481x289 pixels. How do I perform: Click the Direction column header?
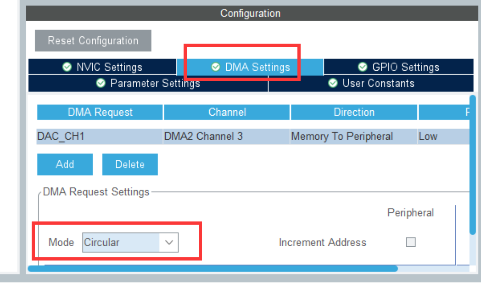[354, 112]
